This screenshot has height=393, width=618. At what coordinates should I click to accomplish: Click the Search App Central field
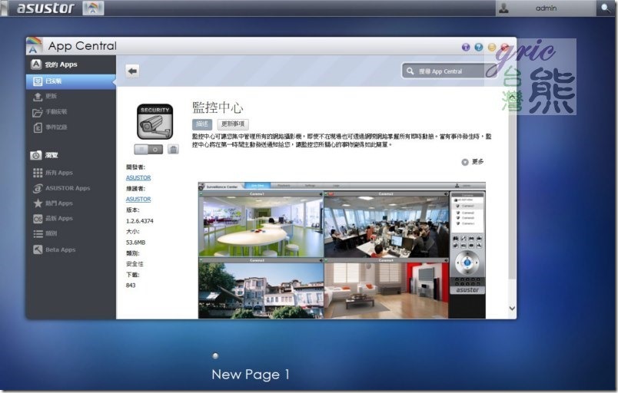coord(449,71)
